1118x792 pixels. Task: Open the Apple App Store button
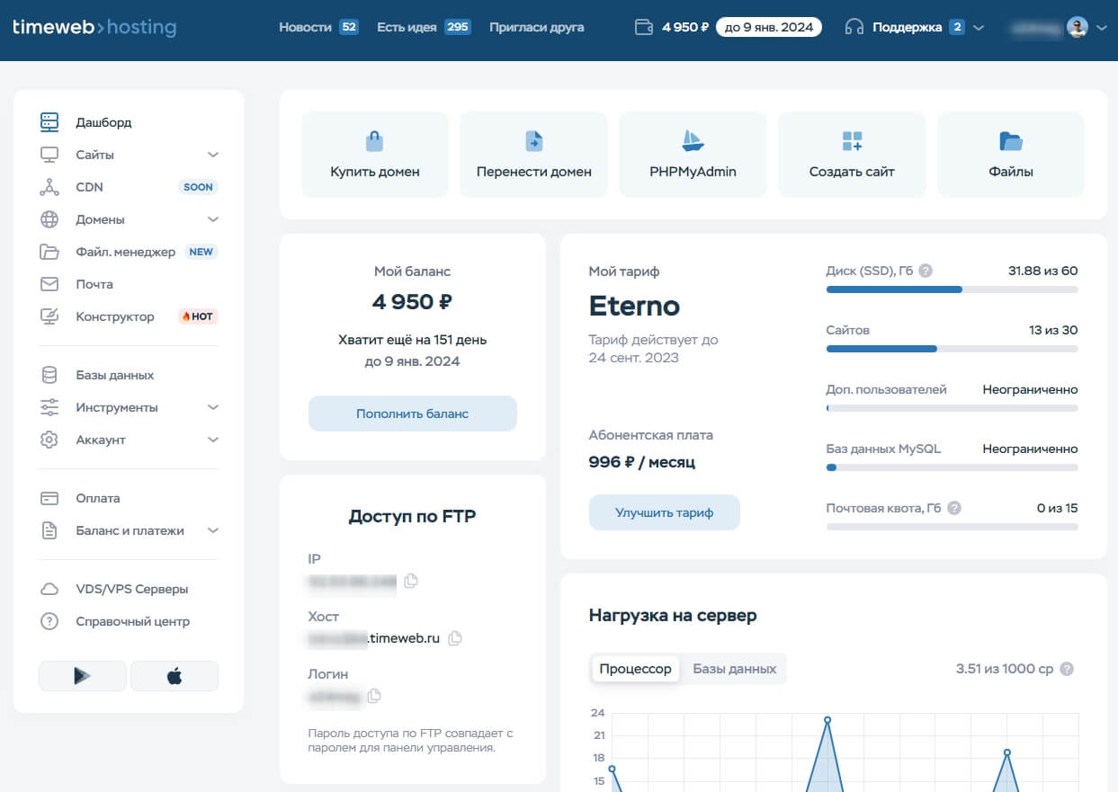[174, 676]
